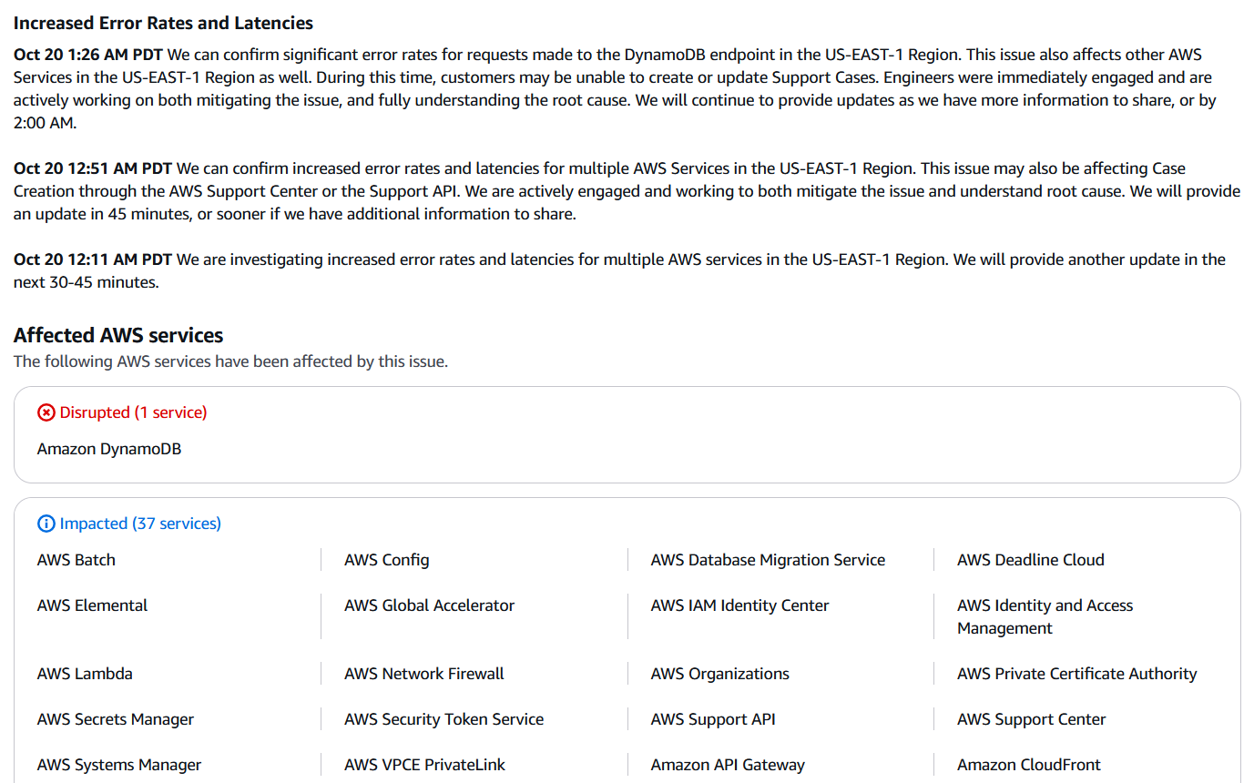Image resolution: width=1254 pixels, height=783 pixels.
Task: Click AWS Config service entry
Action: coord(387,560)
